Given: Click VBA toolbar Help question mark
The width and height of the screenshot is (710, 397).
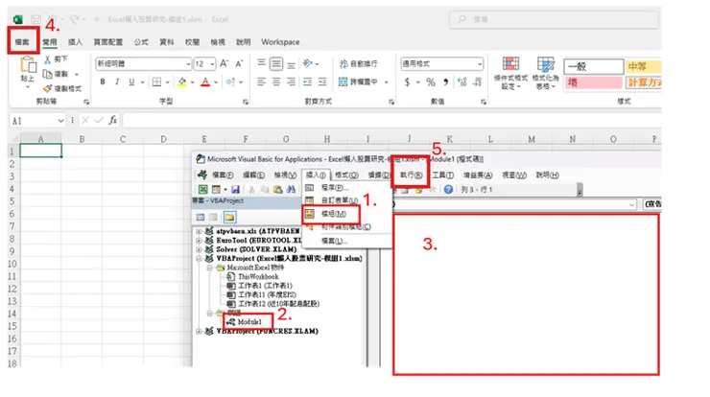Looking at the screenshot, I should (448, 190).
